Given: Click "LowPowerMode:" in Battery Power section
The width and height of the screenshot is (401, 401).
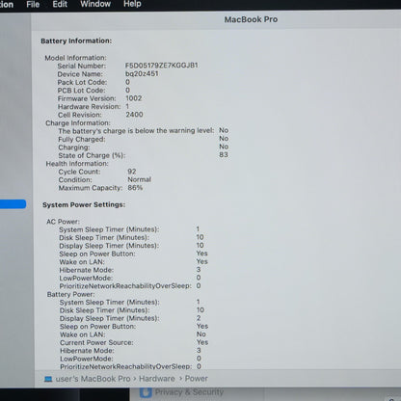Looking at the screenshot, I should [x=87, y=359].
